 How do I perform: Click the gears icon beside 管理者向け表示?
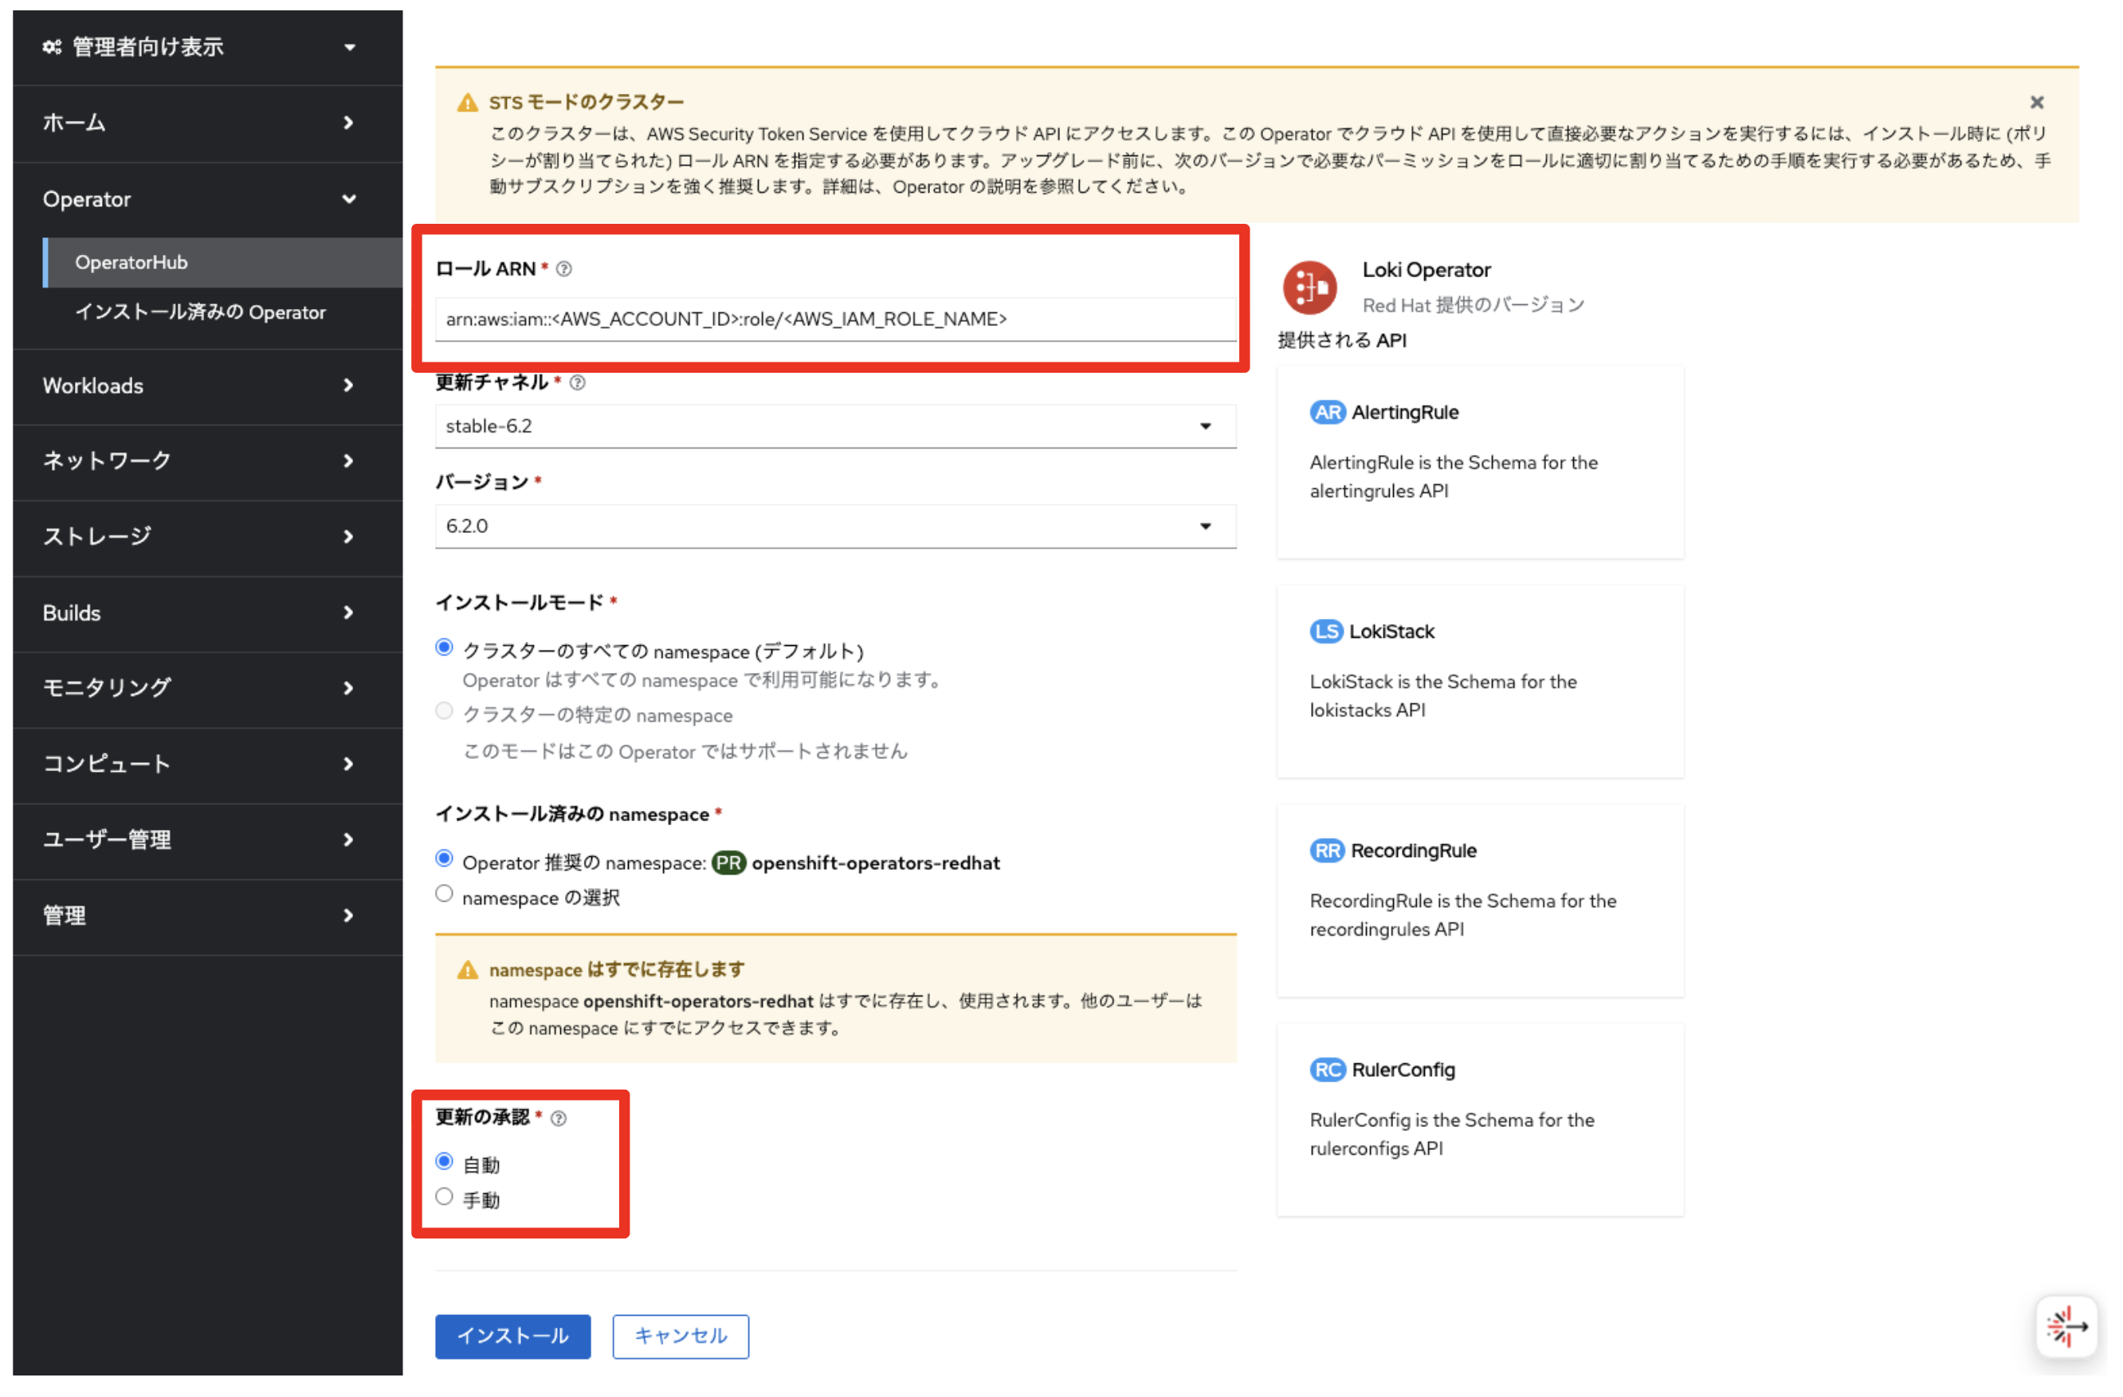[52, 47]
